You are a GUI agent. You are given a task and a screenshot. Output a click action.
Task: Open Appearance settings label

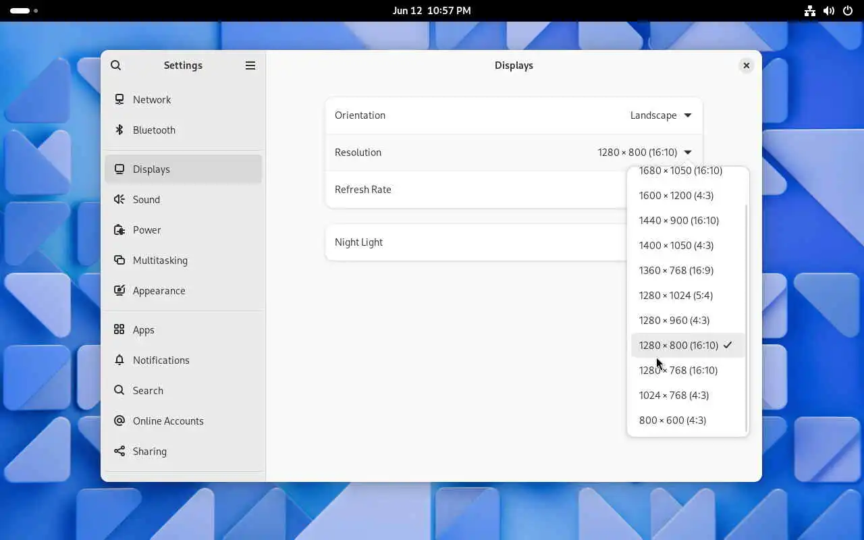pos(159,290)
